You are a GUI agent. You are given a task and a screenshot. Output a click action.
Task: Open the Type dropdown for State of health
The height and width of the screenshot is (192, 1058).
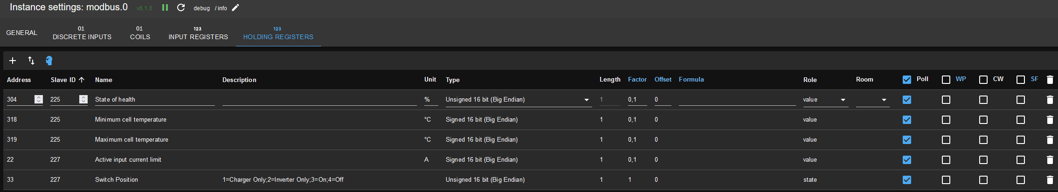coord(519,100)
